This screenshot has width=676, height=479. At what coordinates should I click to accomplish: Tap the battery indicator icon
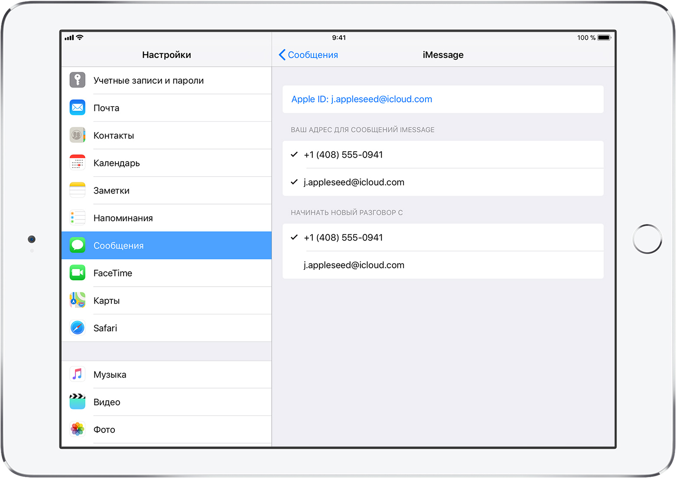pos(604,38)
